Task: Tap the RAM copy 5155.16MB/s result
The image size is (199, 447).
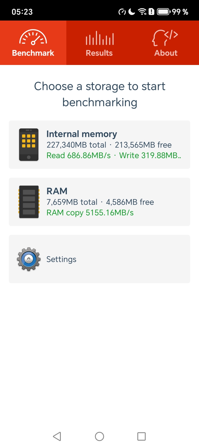Action: point(90,213)
